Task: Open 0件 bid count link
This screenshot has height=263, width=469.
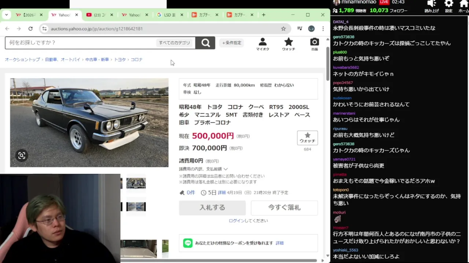Action: point(191,193)
